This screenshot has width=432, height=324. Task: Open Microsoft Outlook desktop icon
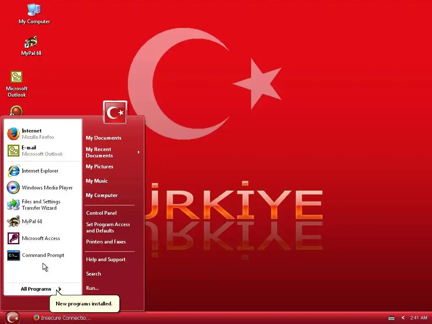click(16, 84)
